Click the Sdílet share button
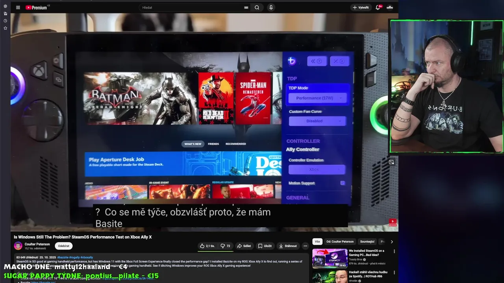Viewport: 504px width, 283px height. tap(244, 246)
